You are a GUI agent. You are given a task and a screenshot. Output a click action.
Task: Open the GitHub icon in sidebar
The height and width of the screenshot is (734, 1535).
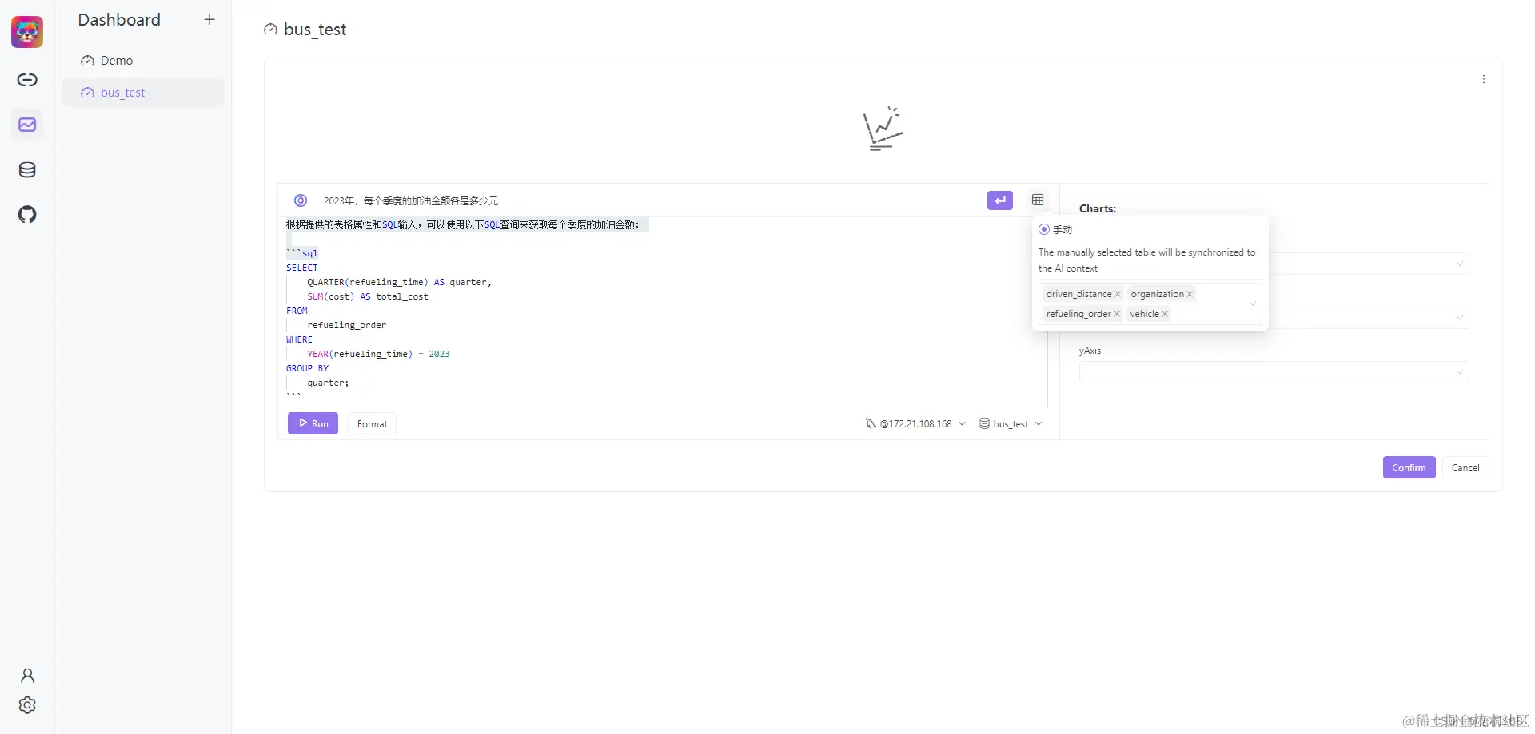(27, 214)
